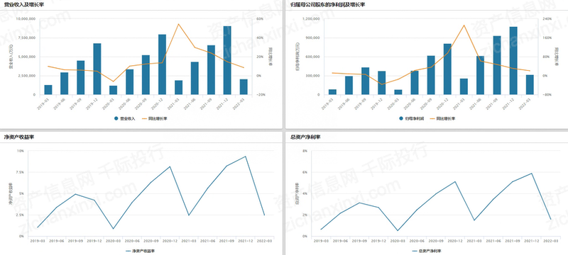This screenshot has width=568, height=255.
Task: Click the 2020-09 bar in 归母净利润 chart
Action: click(431, 75)
